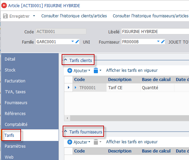This screenshot has height=160, width=189.
Task: Open the Famille GARC0001 dropdown arrow
Action: [x=72, y=42]
